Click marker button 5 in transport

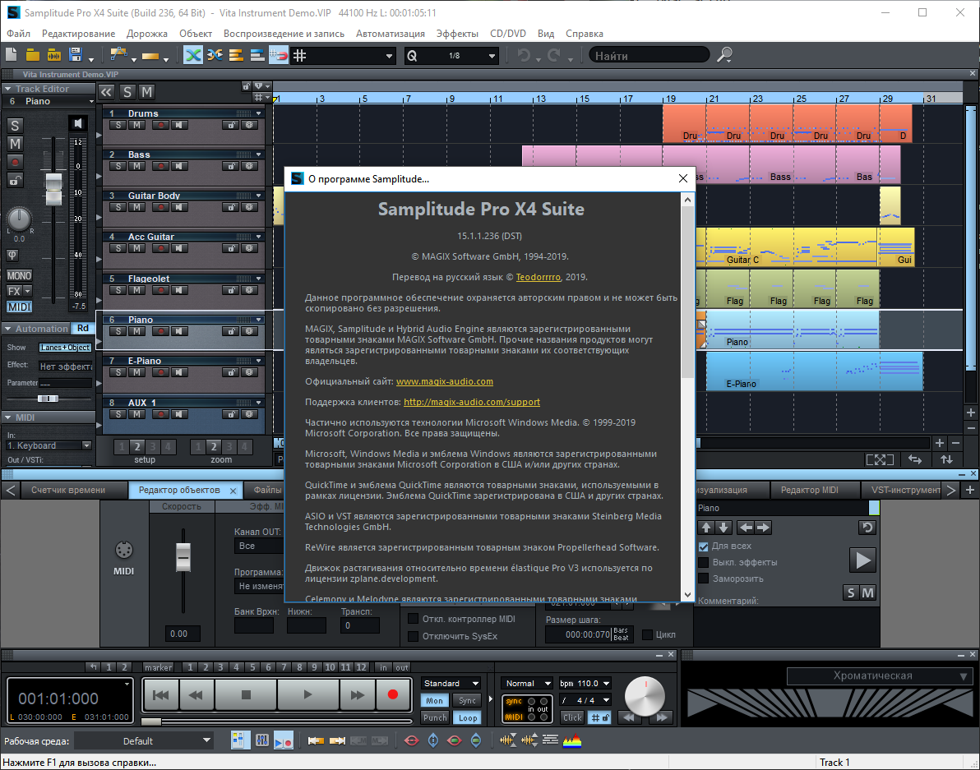coord(252,667)
